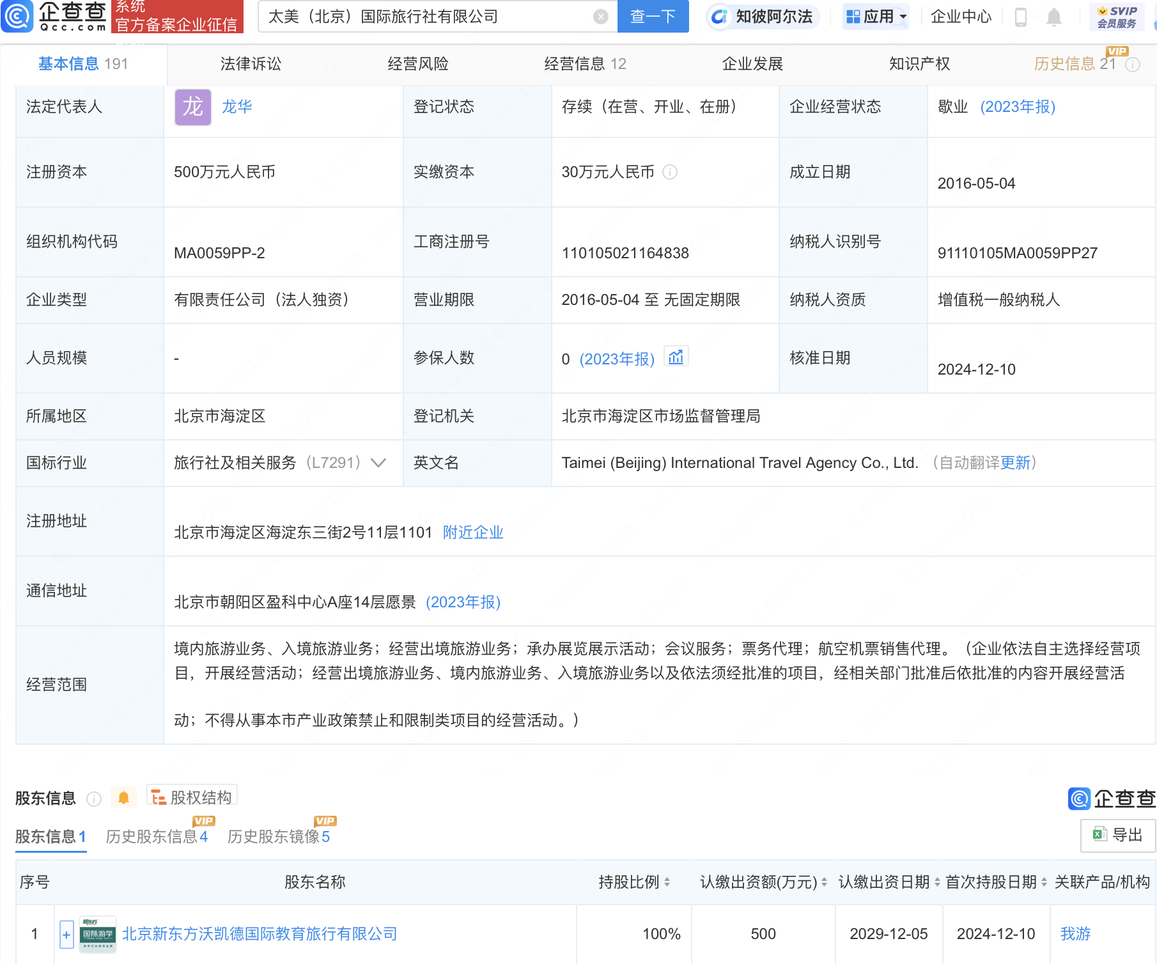The width and height of the screenshot is (1157, 964).
Task: Open 2023年报 link next to 歇业
Action: pos(1018,107)
